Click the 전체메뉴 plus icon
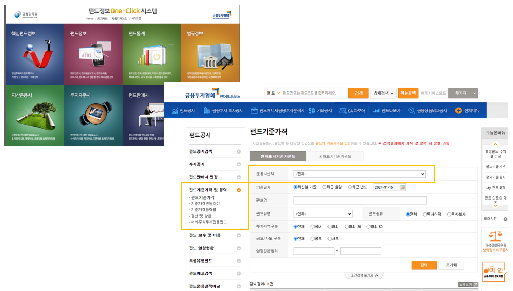This screenshot has width=513, height=291. pos(459,111)
